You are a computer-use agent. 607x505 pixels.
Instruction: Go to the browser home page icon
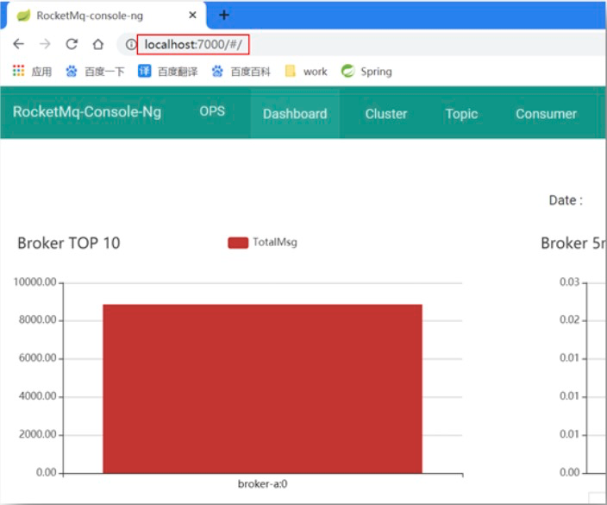pyautogui.click(x=98, y=44)
